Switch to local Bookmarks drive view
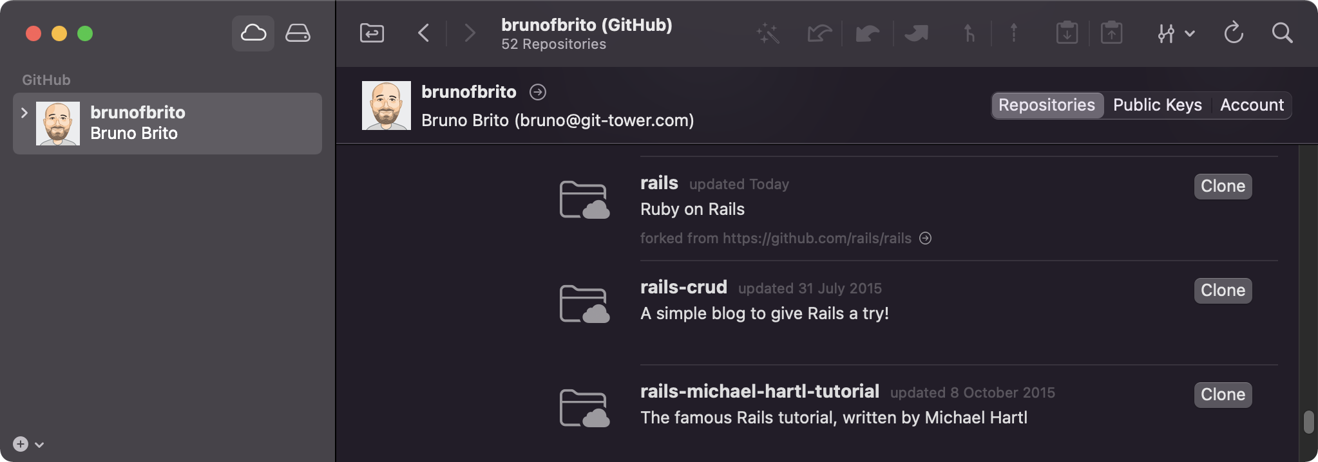Image resolution: width=1318 pixels, height=462 pixels. coord(298,33)
